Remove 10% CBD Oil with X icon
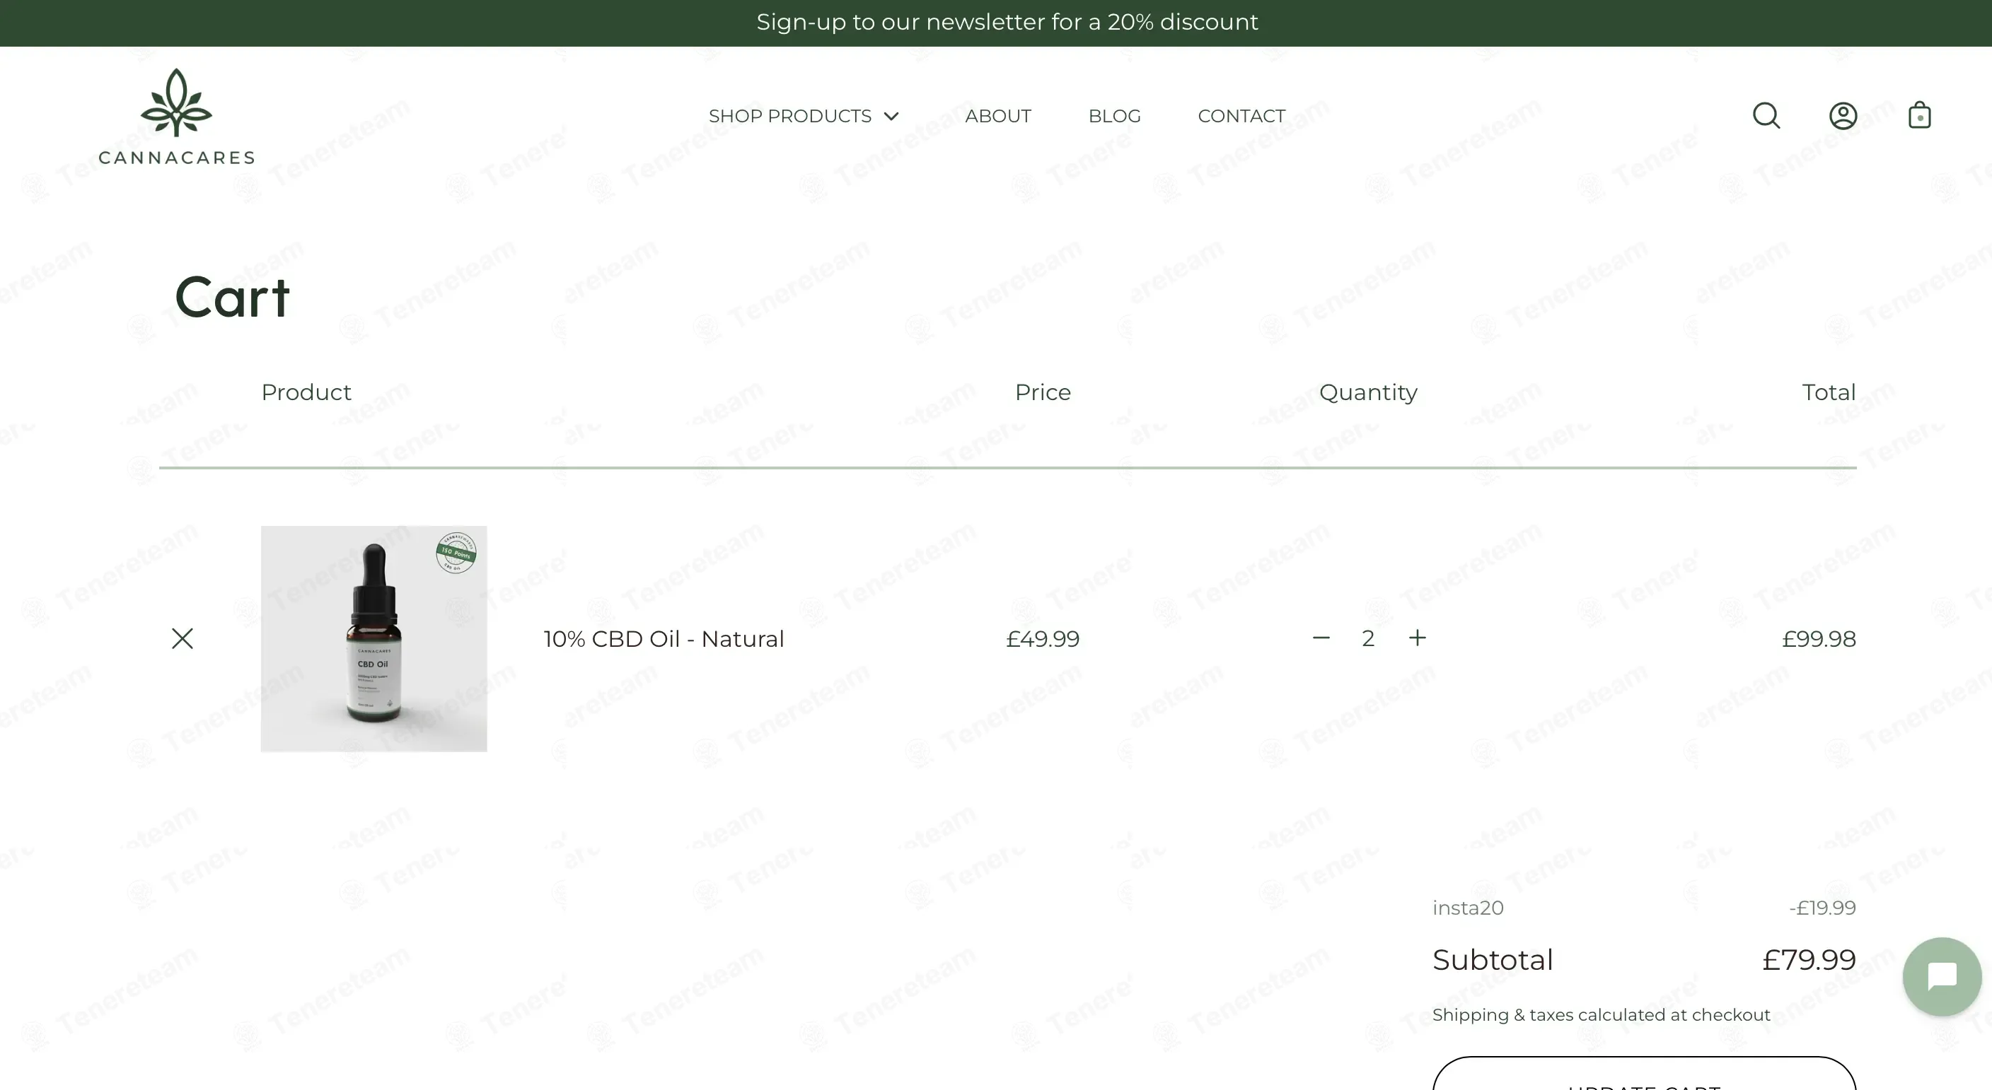The height and width of the screenshot is (1090, 1992). [183, 638]
